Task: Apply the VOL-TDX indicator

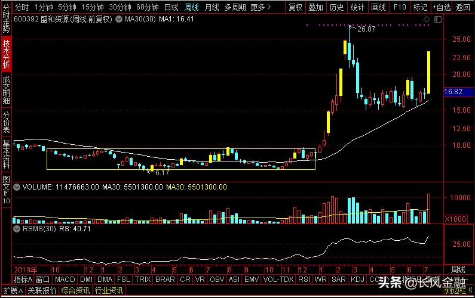Action: click(278, 280)
